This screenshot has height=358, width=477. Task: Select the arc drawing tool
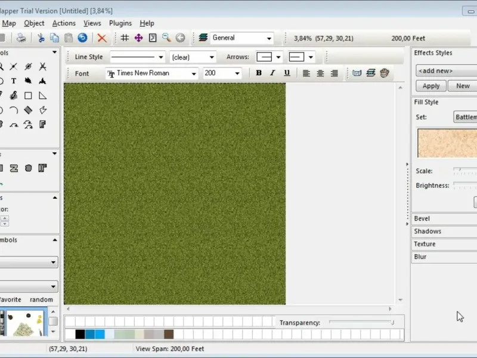tap(13, 110)
